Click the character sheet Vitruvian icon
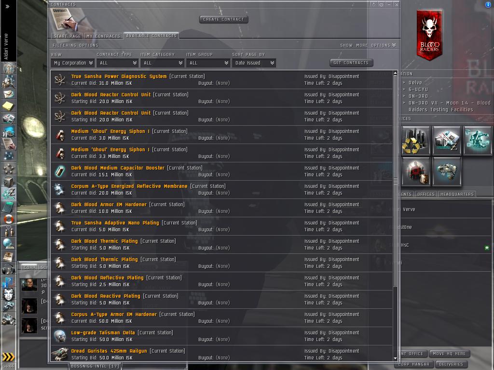Viewport: 494px width, 370px height. [9, 68]
